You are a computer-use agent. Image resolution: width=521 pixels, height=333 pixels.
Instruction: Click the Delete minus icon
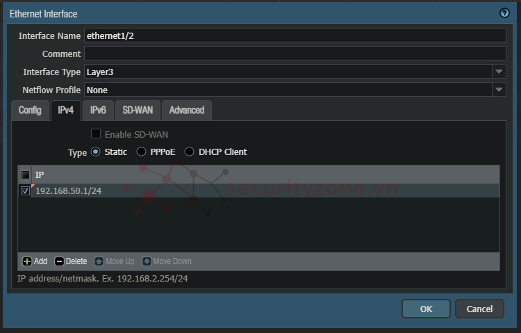click(59, 261)
